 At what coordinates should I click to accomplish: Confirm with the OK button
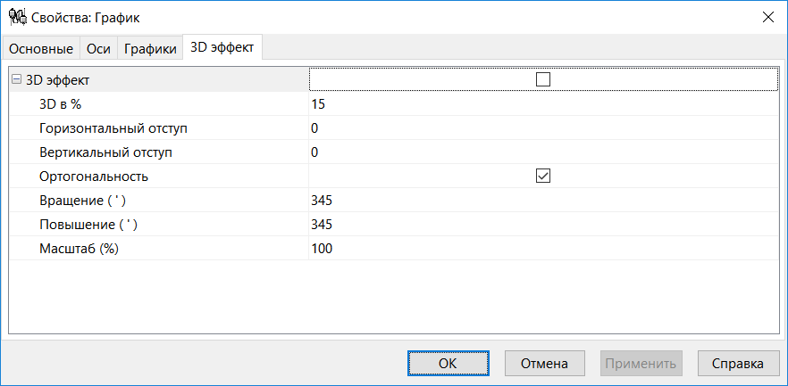tap(448, 364)
